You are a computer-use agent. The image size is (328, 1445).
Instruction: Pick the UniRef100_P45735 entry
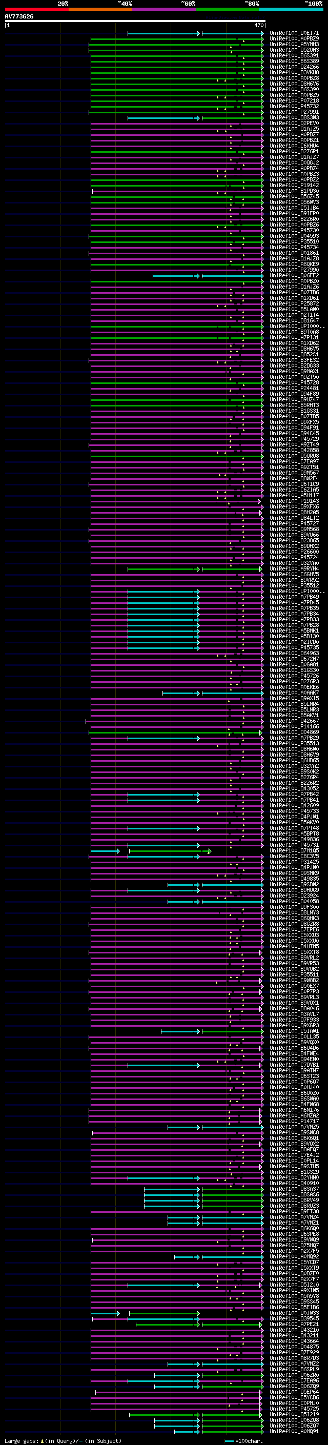pos(294,648)
